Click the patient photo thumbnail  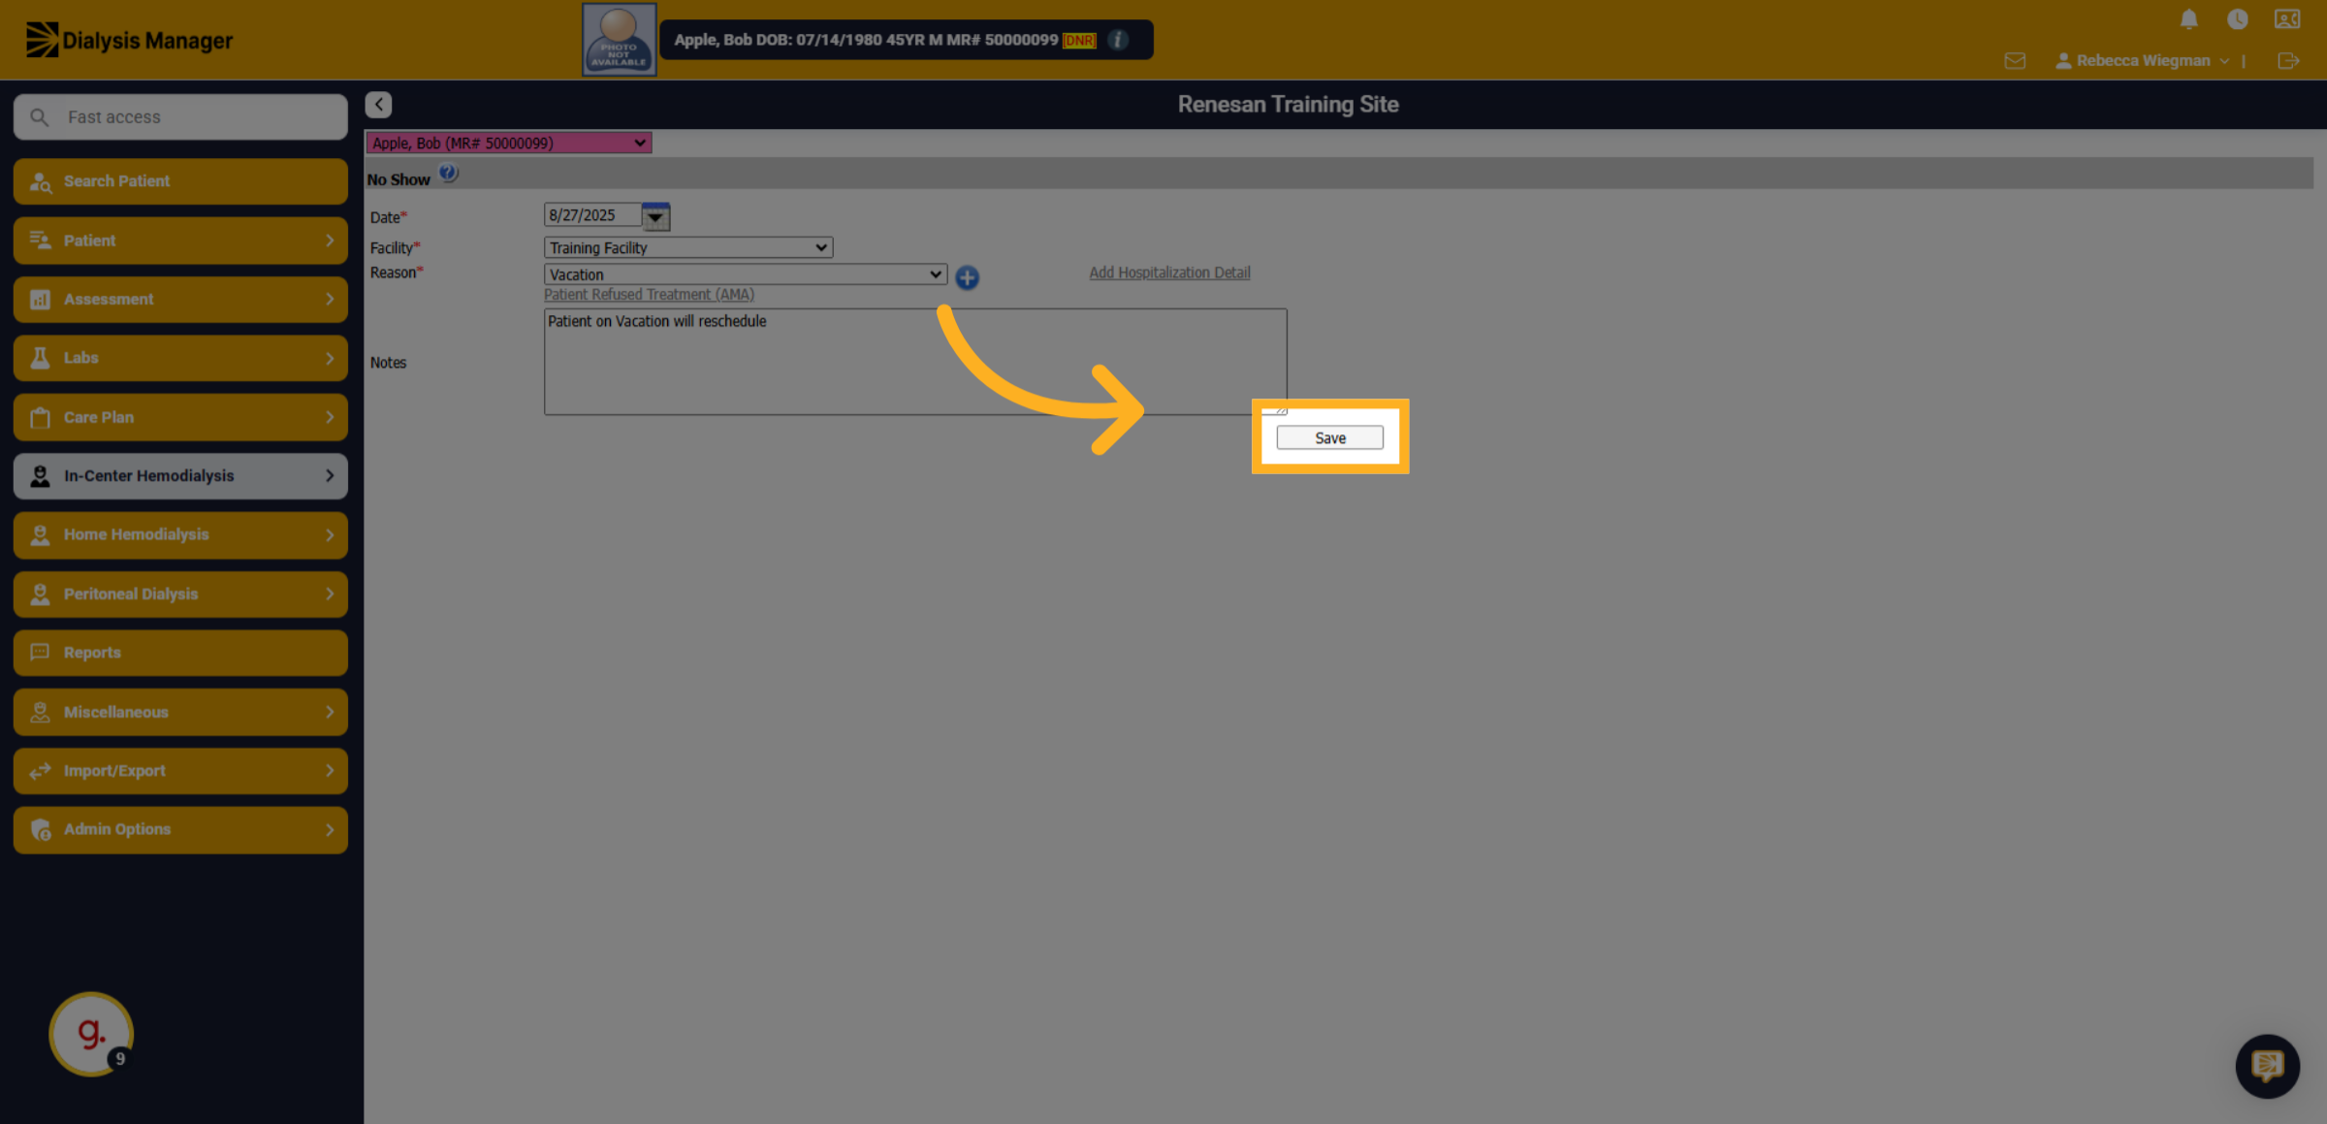click(x=619, y=40)
